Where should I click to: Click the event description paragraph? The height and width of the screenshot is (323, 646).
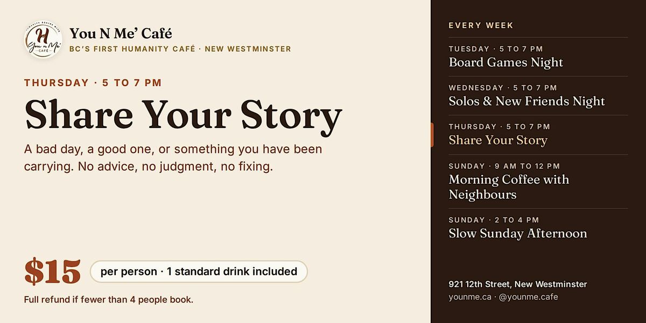click(173, 158)
